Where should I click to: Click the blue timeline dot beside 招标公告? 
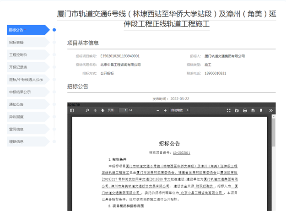pyautogui.click(x=54, y=30)
